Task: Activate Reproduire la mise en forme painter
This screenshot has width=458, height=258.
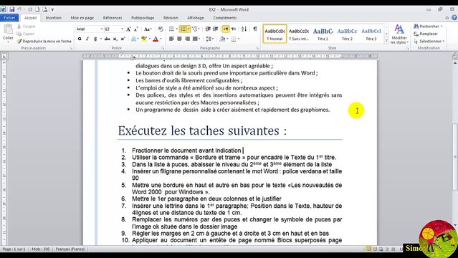Action: point(44,41)
